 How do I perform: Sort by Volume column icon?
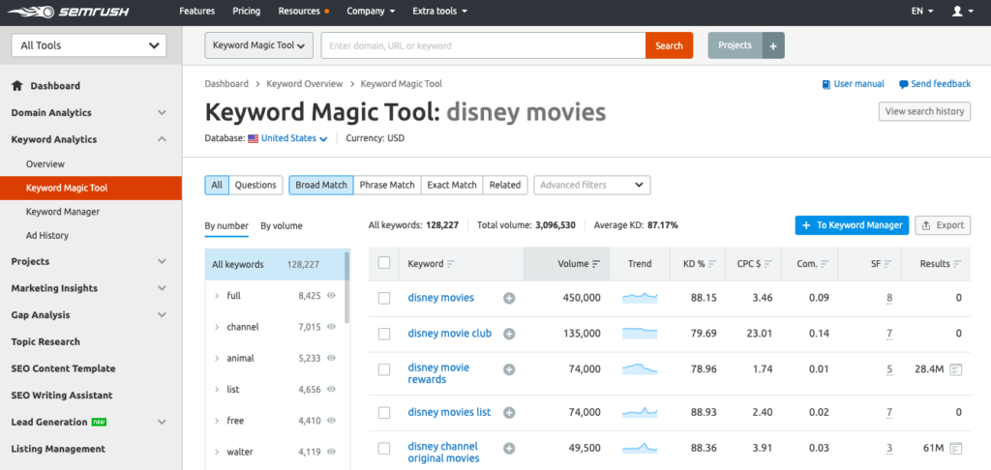tap(596, 264)
